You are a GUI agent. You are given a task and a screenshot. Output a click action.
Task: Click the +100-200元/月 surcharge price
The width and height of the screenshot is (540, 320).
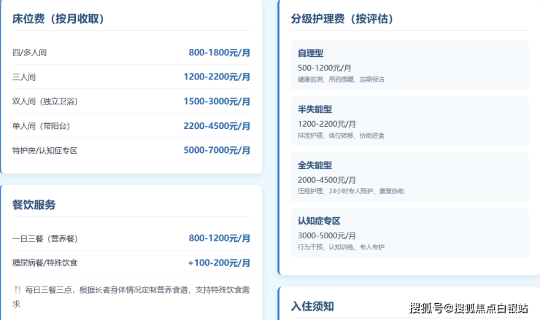coord(219,263)
